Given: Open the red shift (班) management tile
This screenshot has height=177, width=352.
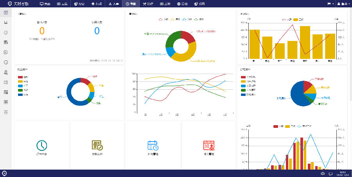Looking at the screenshot, I should (x=209, y=148).
